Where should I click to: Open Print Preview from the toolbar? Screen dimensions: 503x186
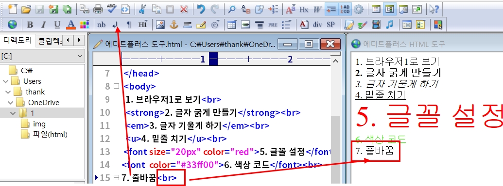click(85, 9)
